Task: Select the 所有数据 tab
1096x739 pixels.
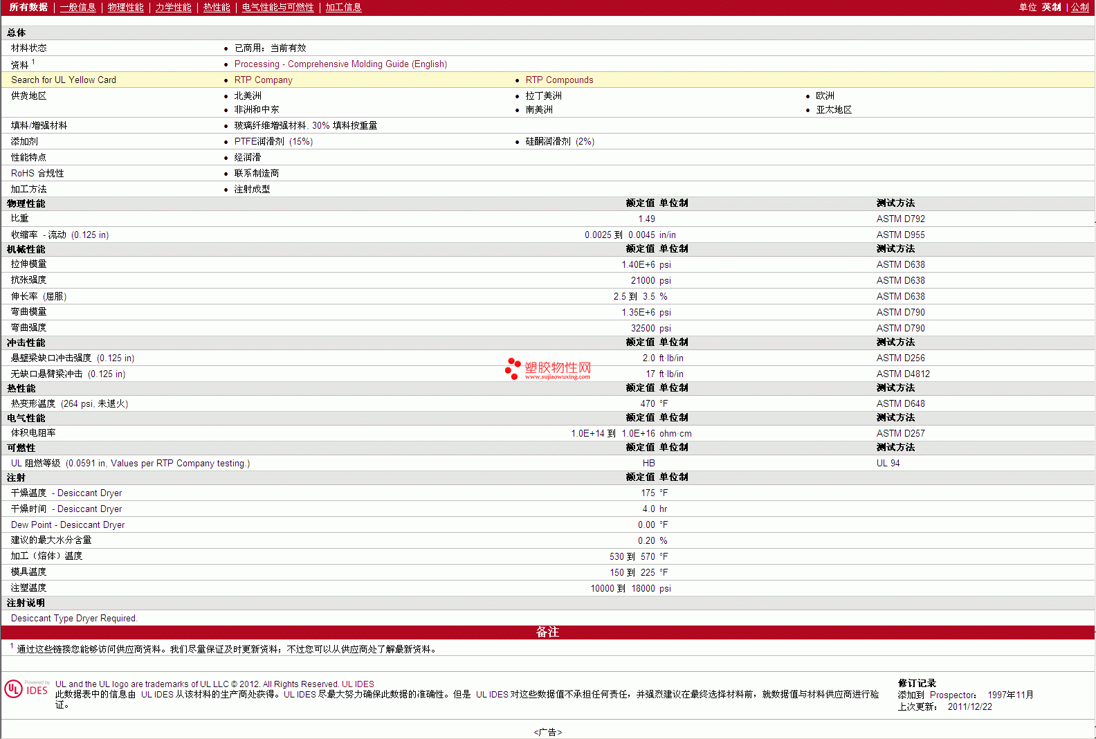Action: coord(28,7)
